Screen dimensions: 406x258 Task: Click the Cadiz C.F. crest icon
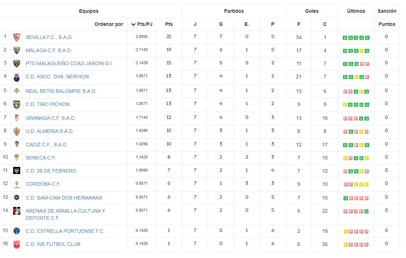point(17,144)
